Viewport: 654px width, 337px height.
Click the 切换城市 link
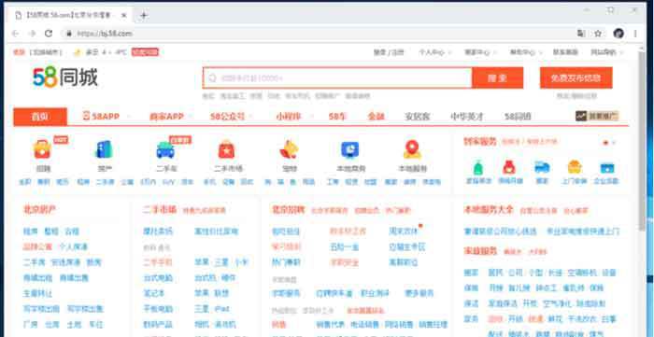(x=46, y=52)
